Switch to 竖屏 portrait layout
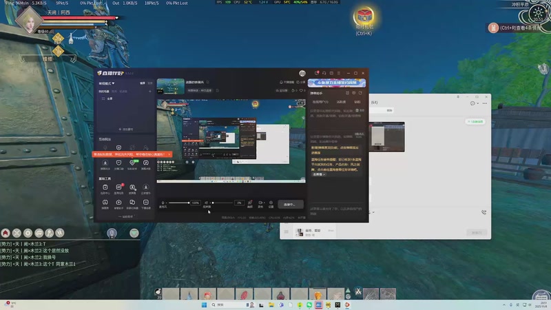 pyautogui.click(x=150, y=83)
